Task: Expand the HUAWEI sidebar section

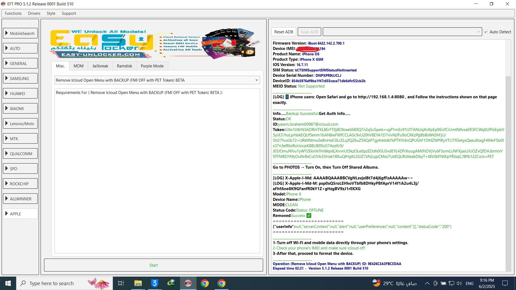Action: [20, 93]
